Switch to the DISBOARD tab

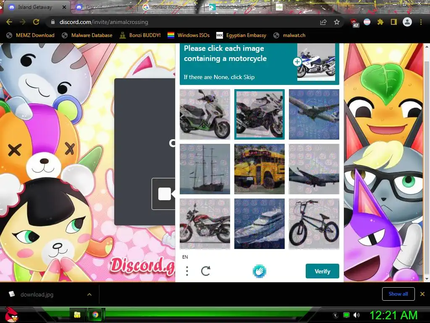(x=238, y=7)
